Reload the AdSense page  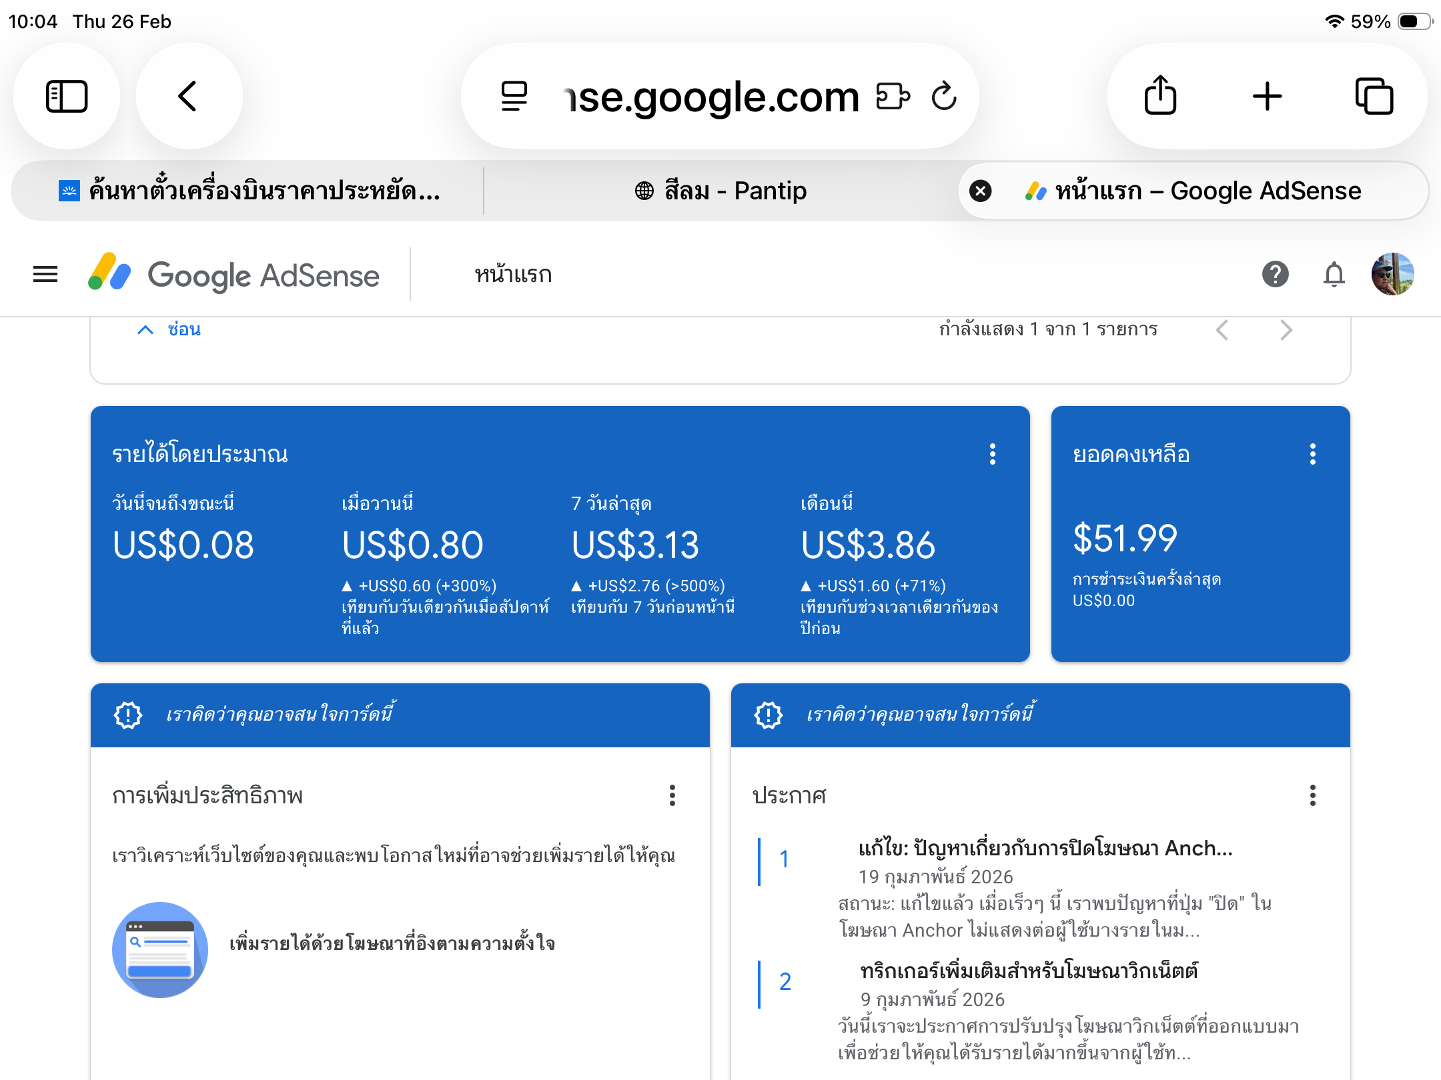pos(944,97)
